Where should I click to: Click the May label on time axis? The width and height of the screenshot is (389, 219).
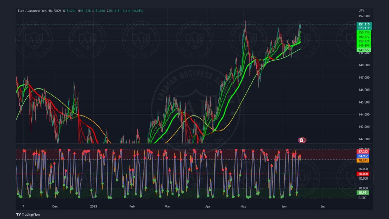[x=243, y=206]
